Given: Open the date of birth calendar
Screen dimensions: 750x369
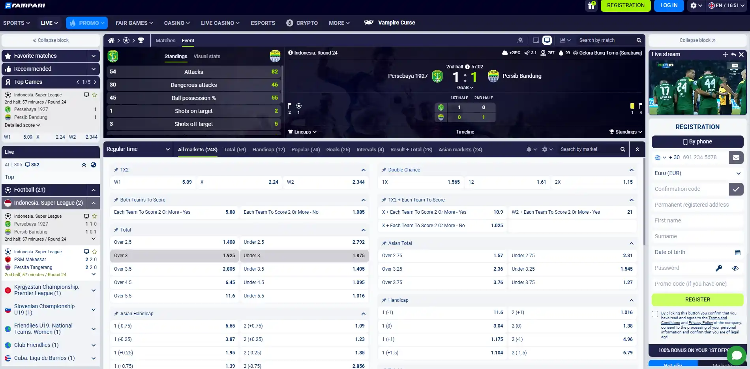Looking at the screenshot, I should pyautogui.click(x=738, y=252).
